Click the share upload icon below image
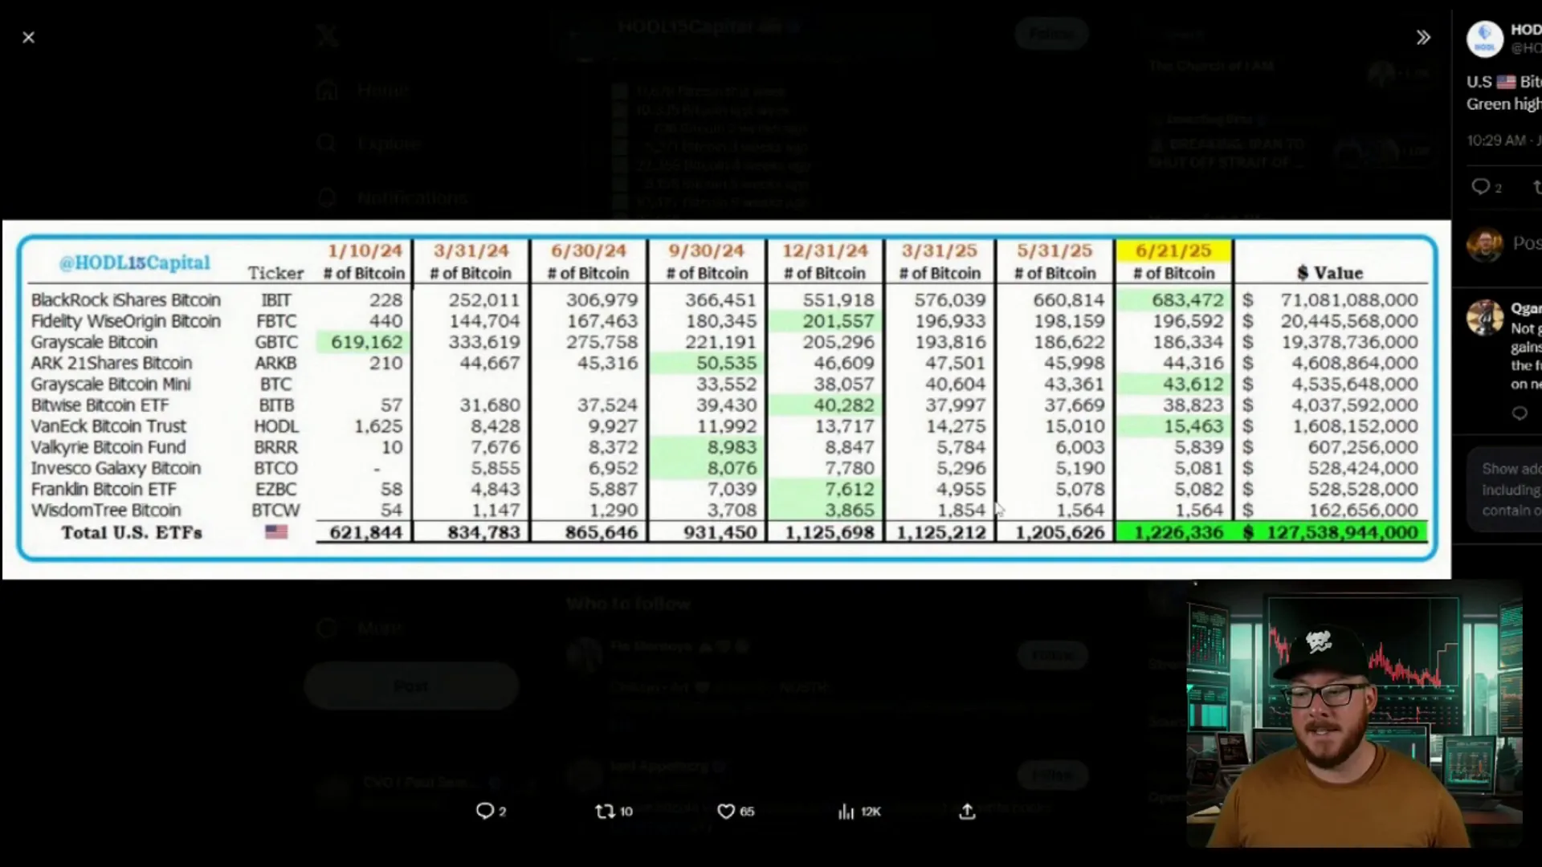 coord(967,811)
